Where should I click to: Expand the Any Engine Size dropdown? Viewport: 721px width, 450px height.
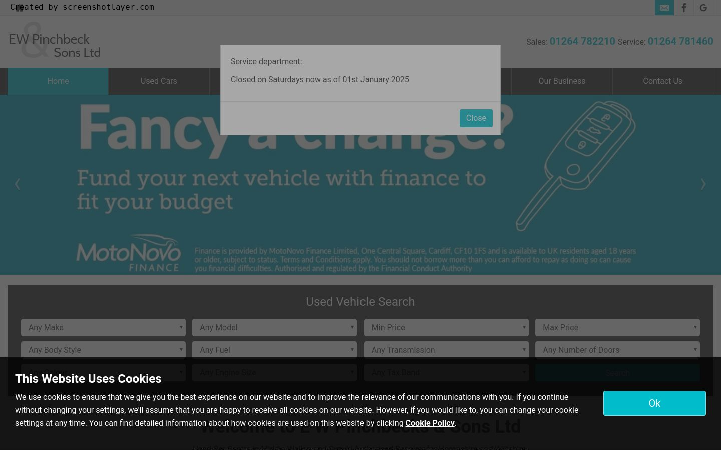[274, 373]
